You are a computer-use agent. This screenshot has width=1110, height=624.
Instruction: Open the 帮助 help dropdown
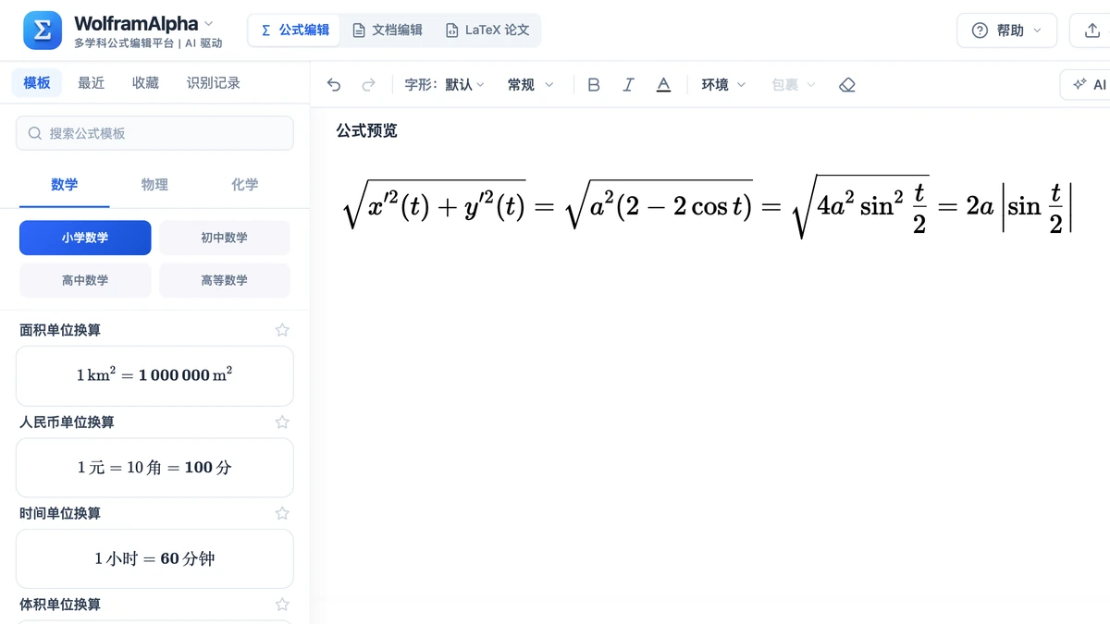pyautogui.click(x=1006, y=31)
